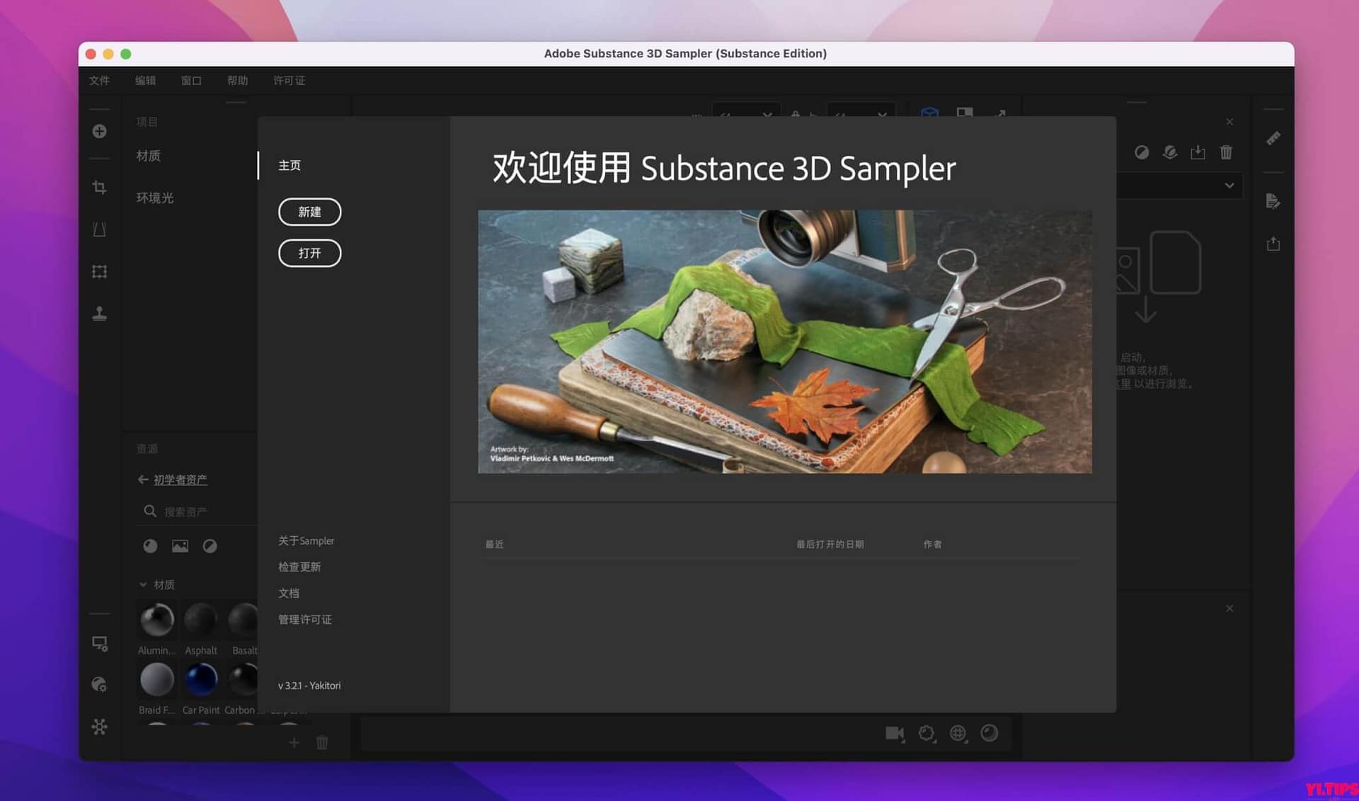The image size is (1359, 801).
Task: Open the 初学者资产 link
Action: point(179,479)
